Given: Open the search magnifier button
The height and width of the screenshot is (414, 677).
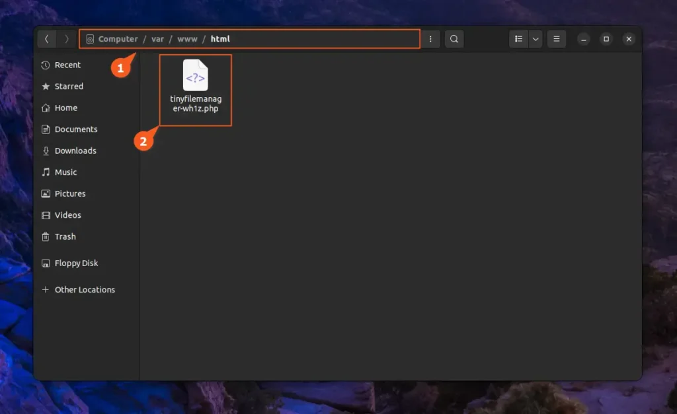Looking at the screenshot, I should coord(454,39).
